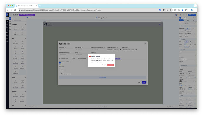Collapse the Typography section
This screenshot has height=116, width=203.
(x=26, y=24)
